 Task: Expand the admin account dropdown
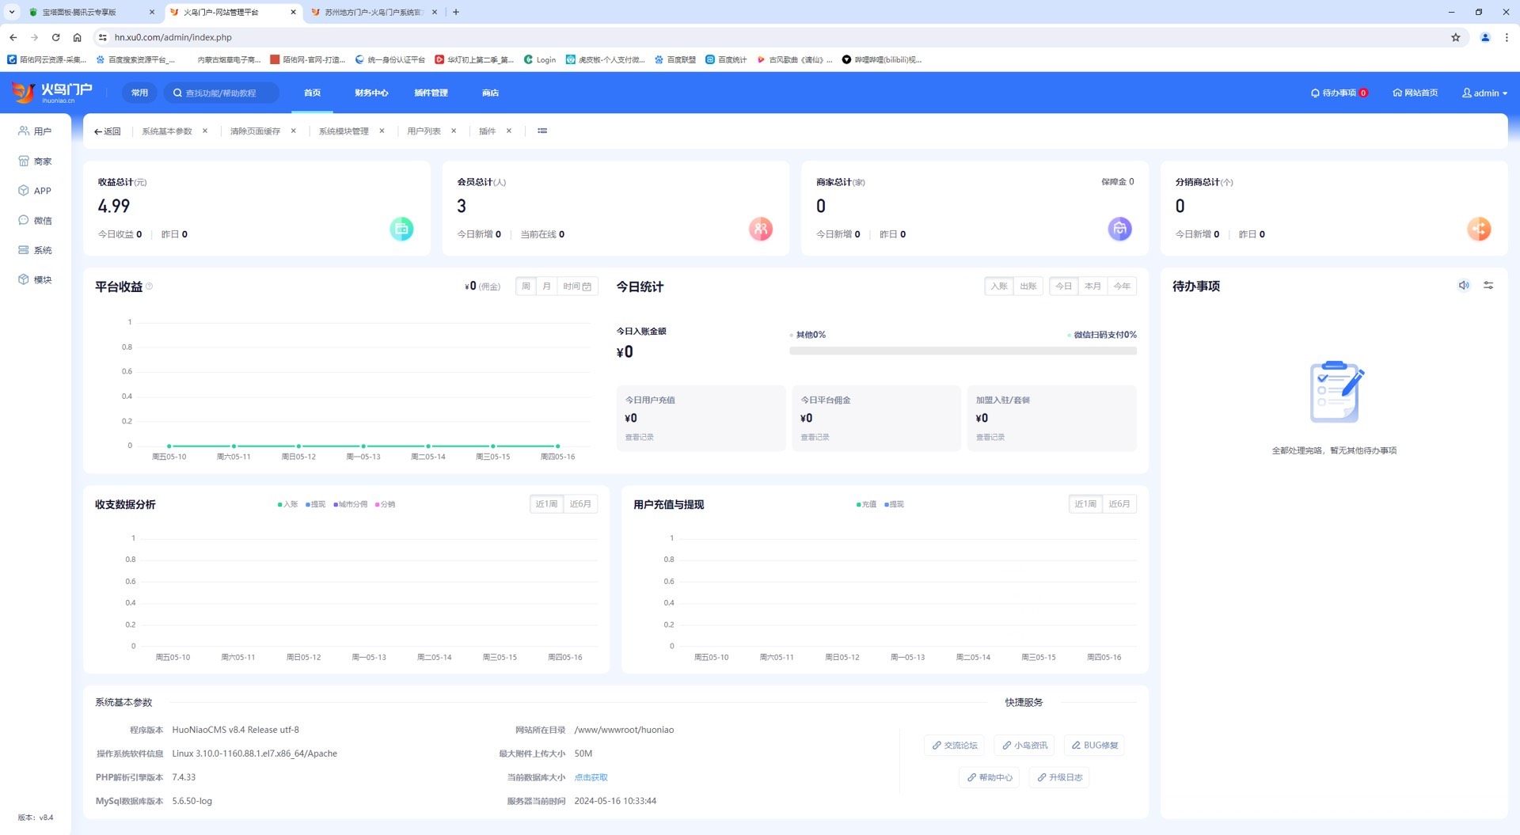1484,93
